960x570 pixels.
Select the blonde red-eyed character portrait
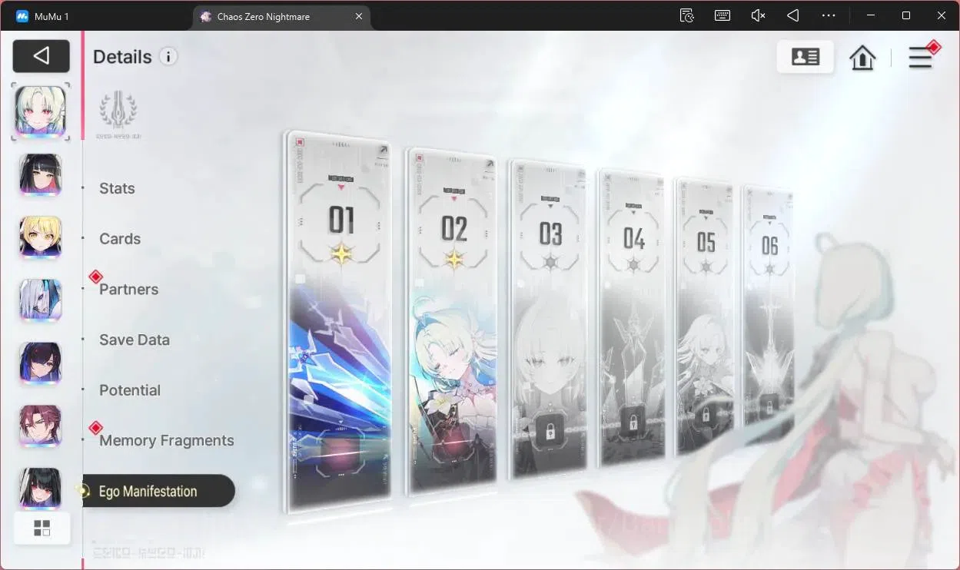[x=41, y=111]
